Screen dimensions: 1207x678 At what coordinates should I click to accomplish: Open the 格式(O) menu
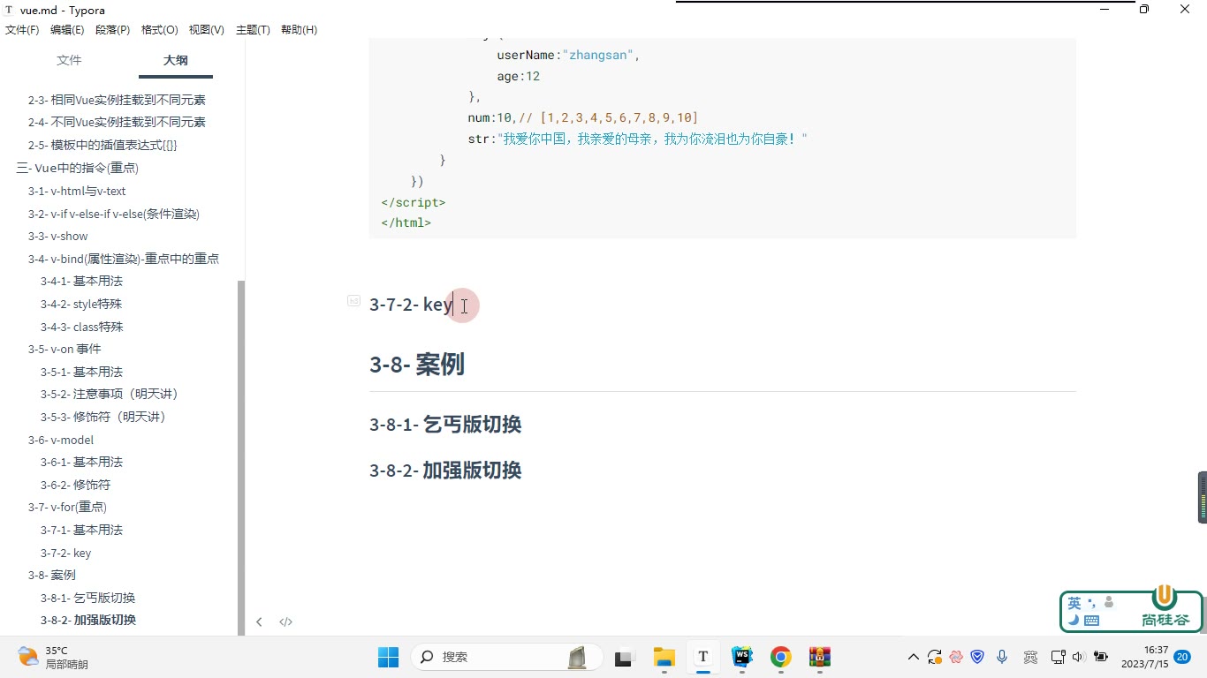coord(159,30)
